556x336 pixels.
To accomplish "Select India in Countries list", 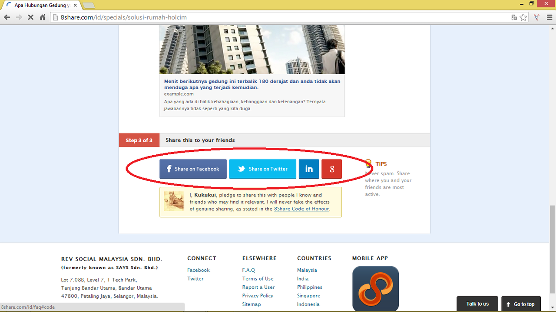I will click(303, 279).
